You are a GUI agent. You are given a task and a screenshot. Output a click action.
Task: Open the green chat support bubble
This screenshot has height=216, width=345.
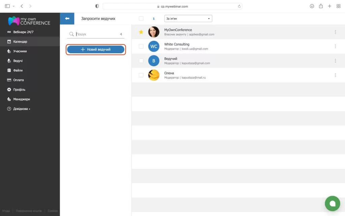coord(332,203)
